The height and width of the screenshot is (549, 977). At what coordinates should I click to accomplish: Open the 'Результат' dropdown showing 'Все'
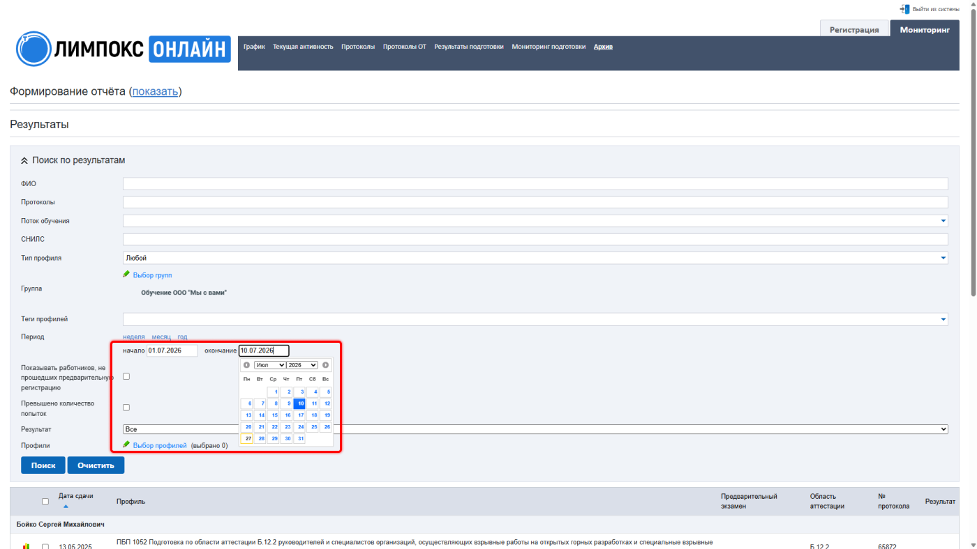pyautogui.click(x=535, y=429)
